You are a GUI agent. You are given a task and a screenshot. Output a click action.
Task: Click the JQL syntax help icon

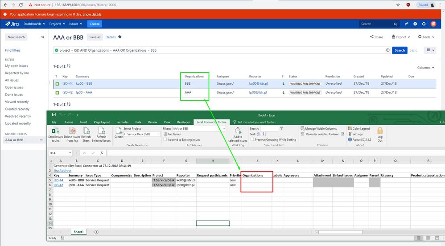click(x=387, y=50)
